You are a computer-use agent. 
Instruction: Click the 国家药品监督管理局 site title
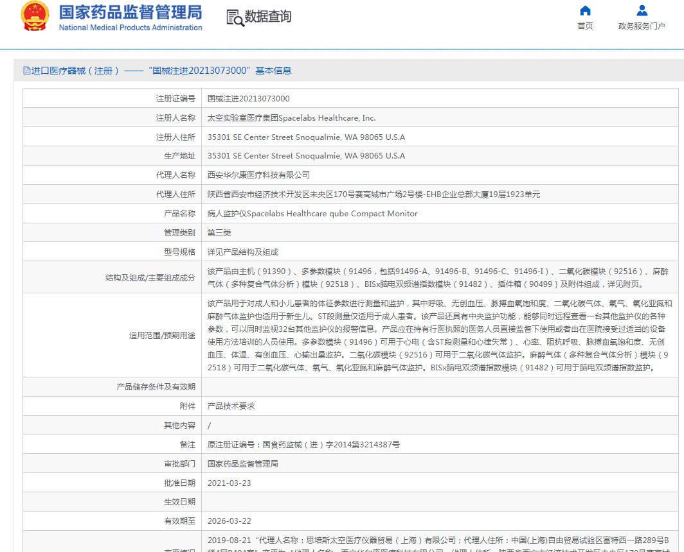tap(130, 12)
